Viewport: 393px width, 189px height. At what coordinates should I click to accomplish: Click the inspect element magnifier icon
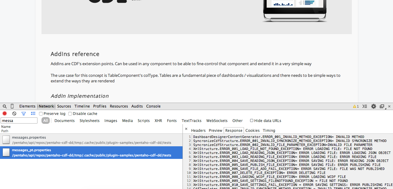[x=5, y=106]
